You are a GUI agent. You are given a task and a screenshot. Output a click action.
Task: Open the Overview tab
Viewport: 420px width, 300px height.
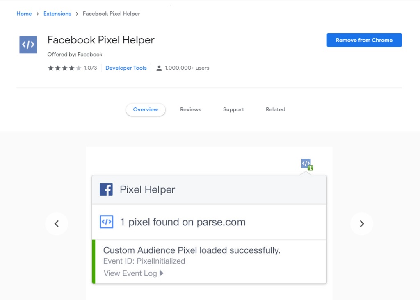146,110
